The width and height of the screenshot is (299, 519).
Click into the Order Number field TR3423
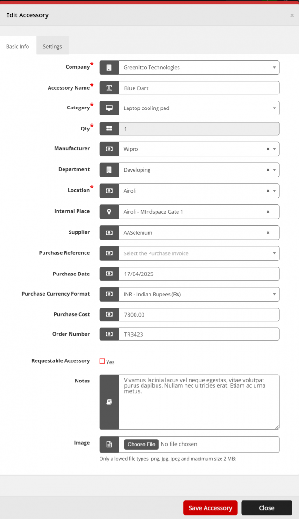tap(199, 334)
